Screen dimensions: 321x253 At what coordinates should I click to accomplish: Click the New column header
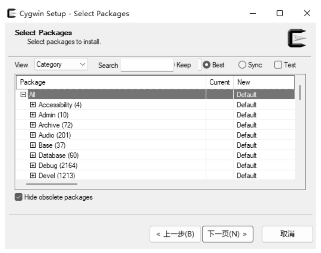pos(264,82)
